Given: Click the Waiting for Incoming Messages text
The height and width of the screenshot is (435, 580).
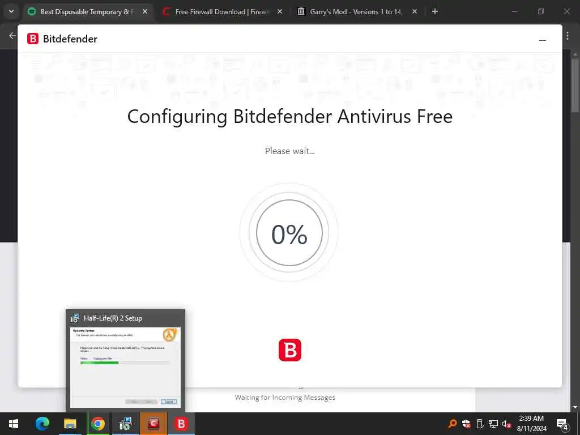Looking at the screenshot, I should [285, 398].
